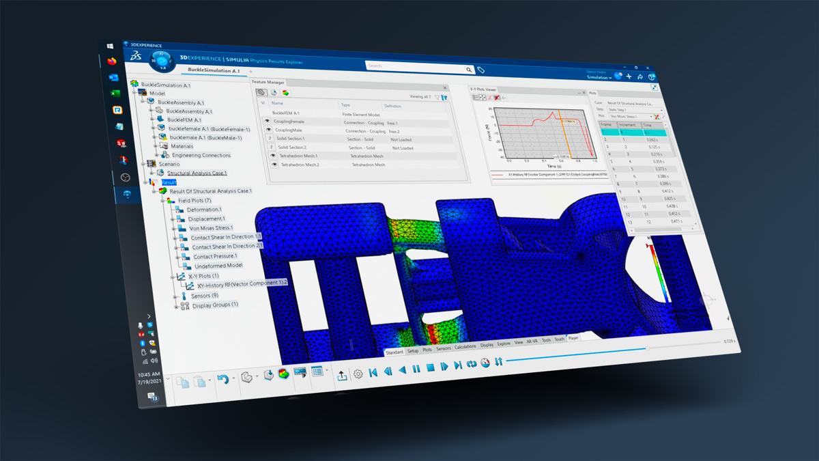
Task: Toggle the loop playback icon
Action: pos(472,364)
